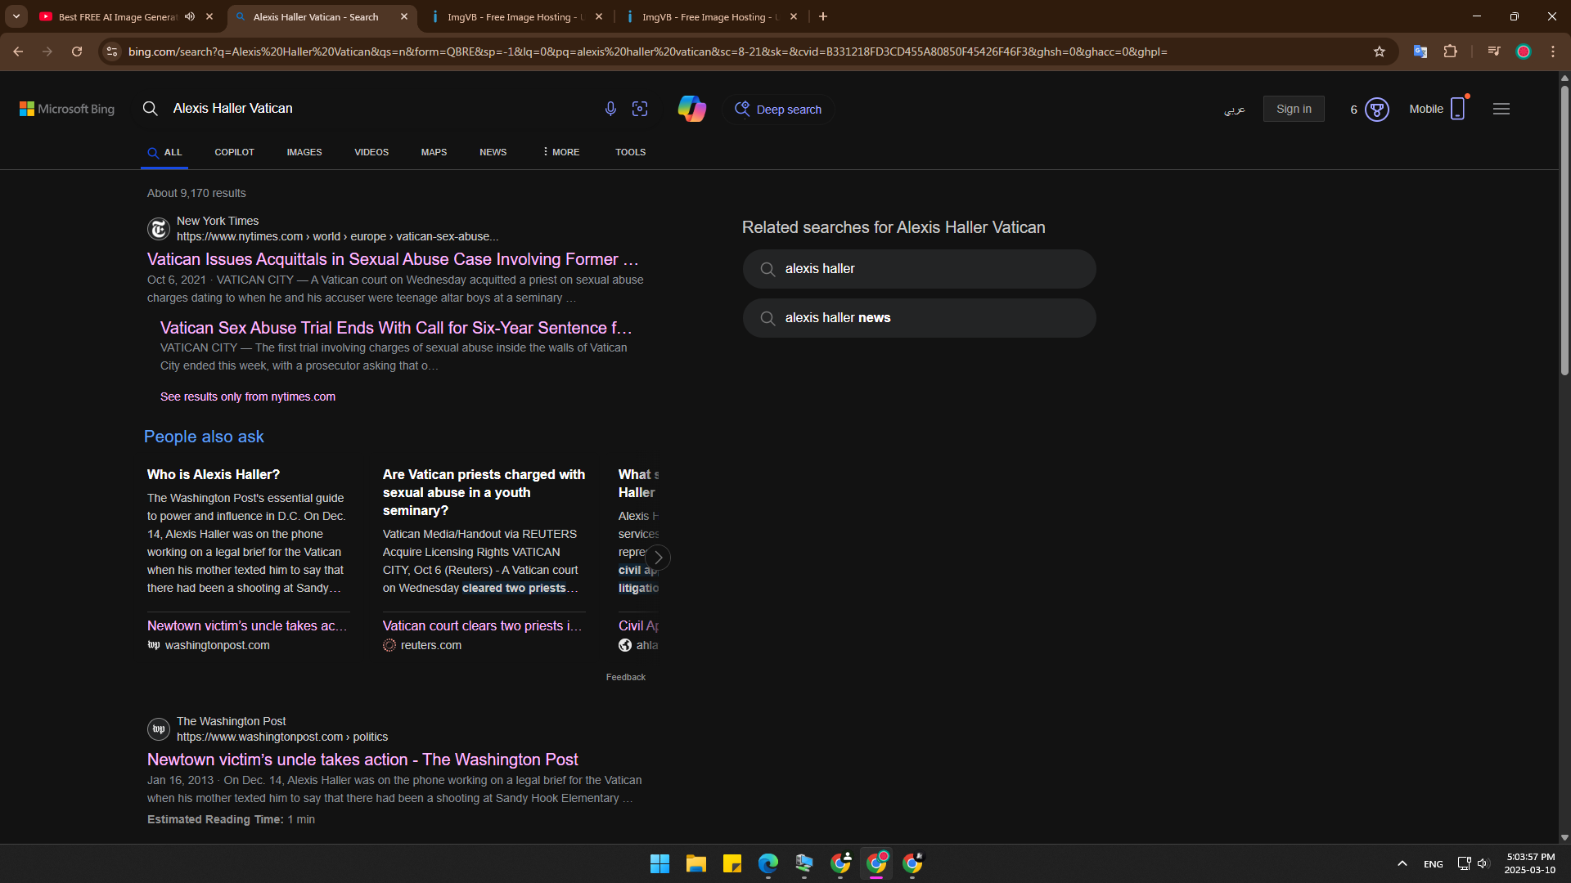Reload the page
This screenshot has width=1571, height=883.
click(x=77, y=52)
